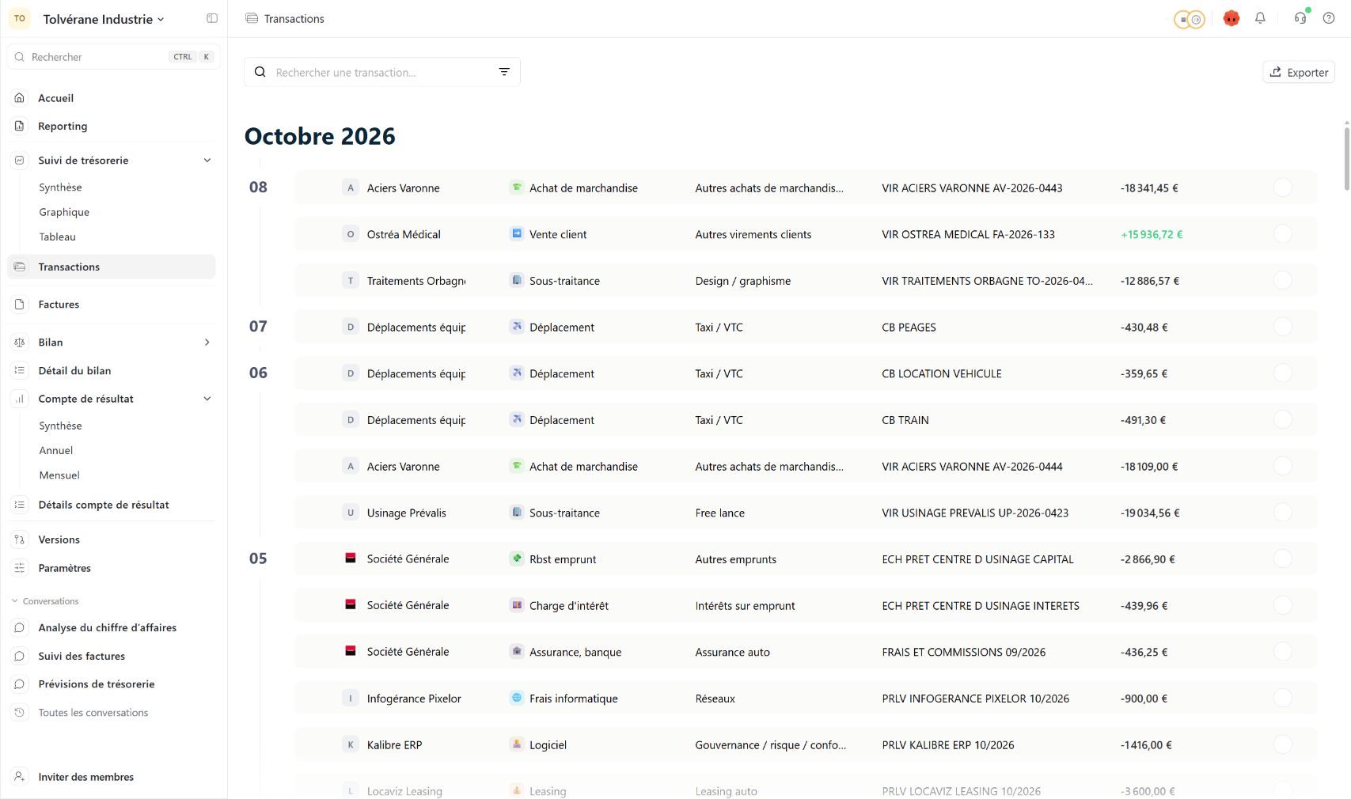Select the Kalibre ERP row circle

coord(1283,744)
